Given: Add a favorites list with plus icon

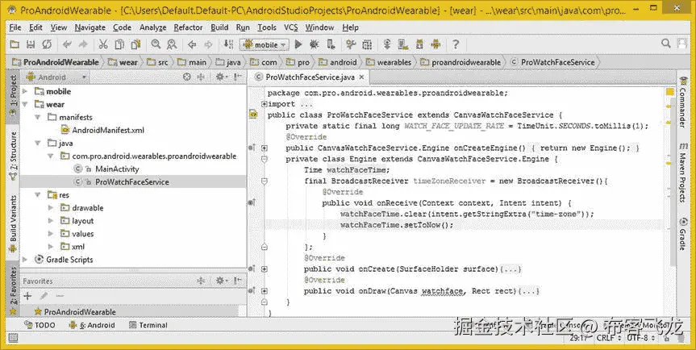Looking at the screenshot, I should click(27, 296).
